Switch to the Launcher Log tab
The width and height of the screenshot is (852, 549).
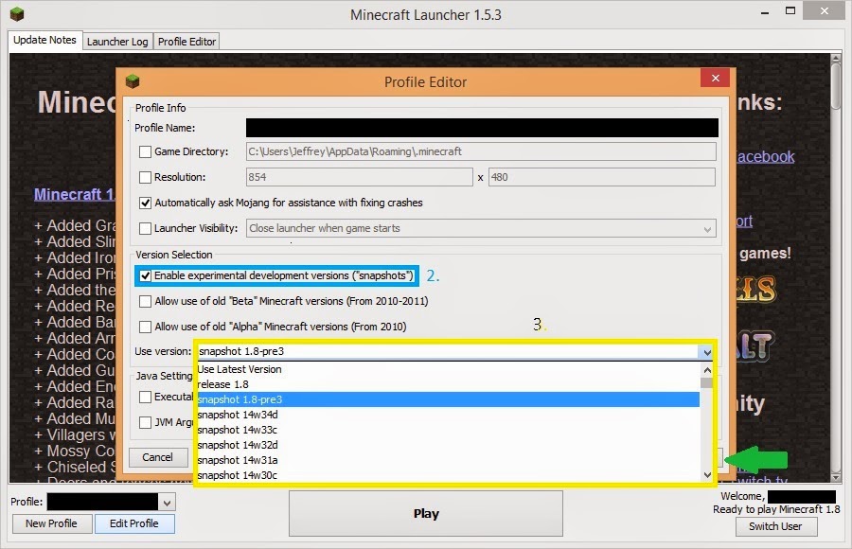click(117, 42)
